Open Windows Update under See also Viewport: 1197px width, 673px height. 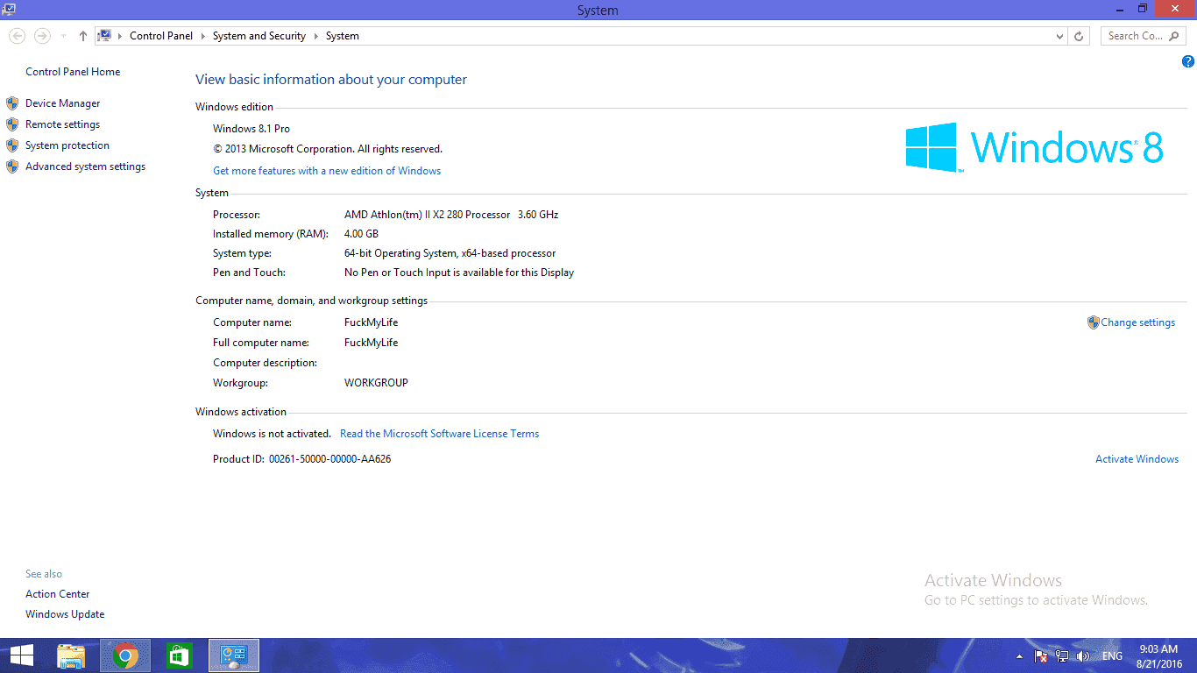(x=65, y=614)
